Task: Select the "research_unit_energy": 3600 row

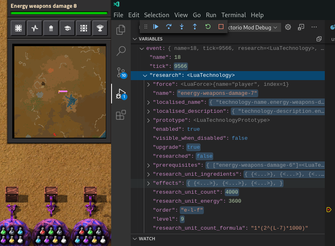Action: pyautogui.click(x=228, y=201)
